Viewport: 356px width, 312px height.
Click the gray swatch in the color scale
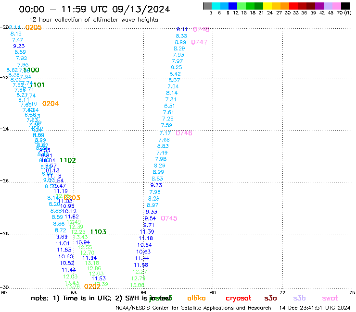click(207, 6)
